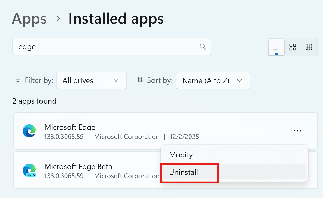This screenshot has width=323, height=198.
Task: Click the Installed apps heading
Action: click(116, 19)
